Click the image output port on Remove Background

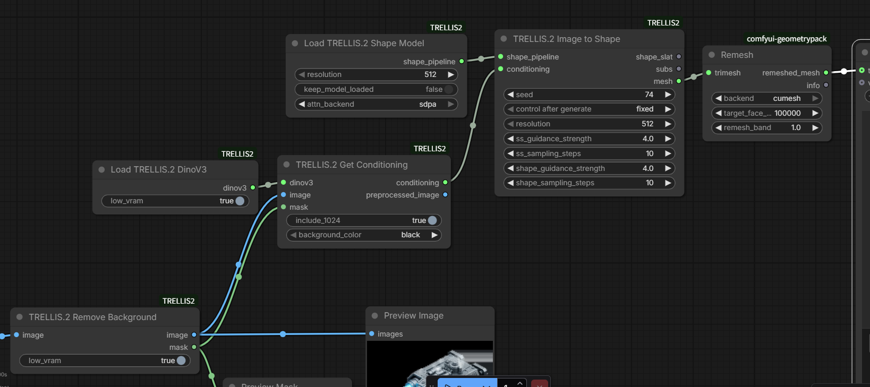click(194, 335)
